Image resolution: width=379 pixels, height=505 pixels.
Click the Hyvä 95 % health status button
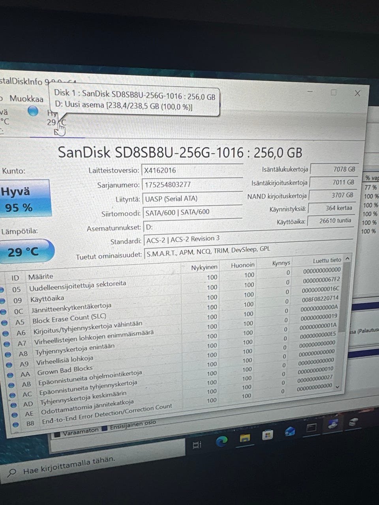point(25,198)
